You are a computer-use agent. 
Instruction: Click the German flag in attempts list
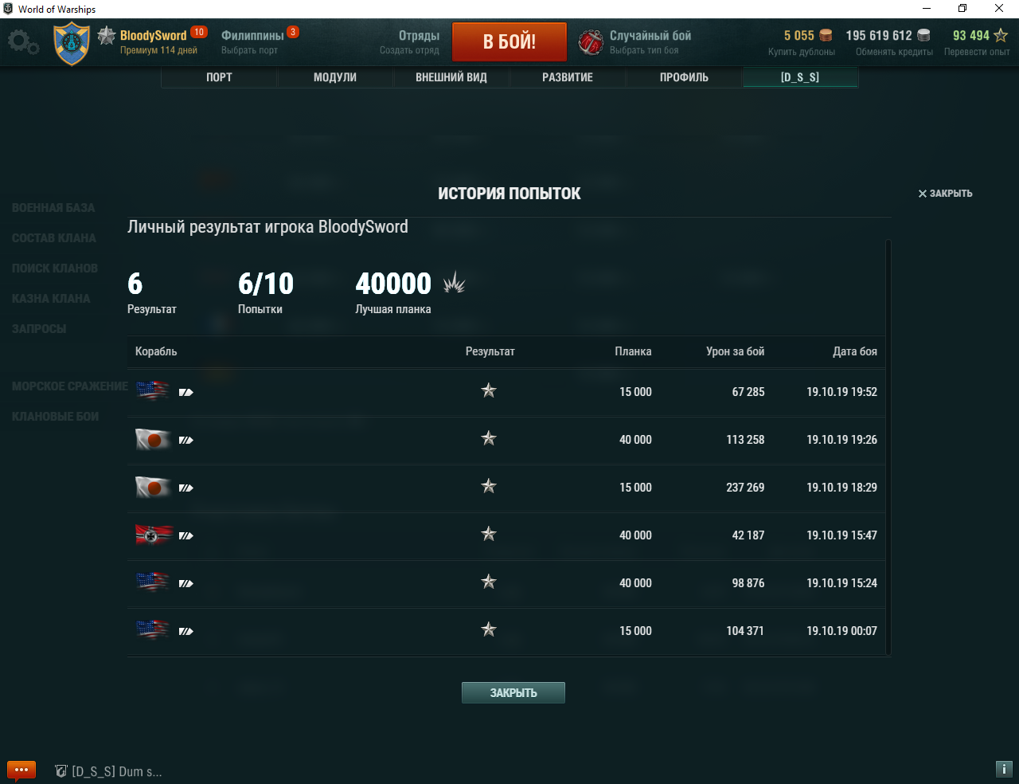[153, 535]
